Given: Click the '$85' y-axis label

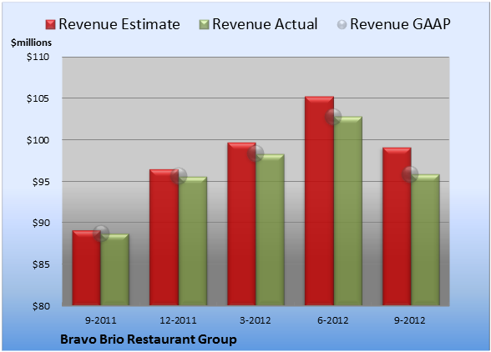Looking at the screenshot, I should 41,264.
